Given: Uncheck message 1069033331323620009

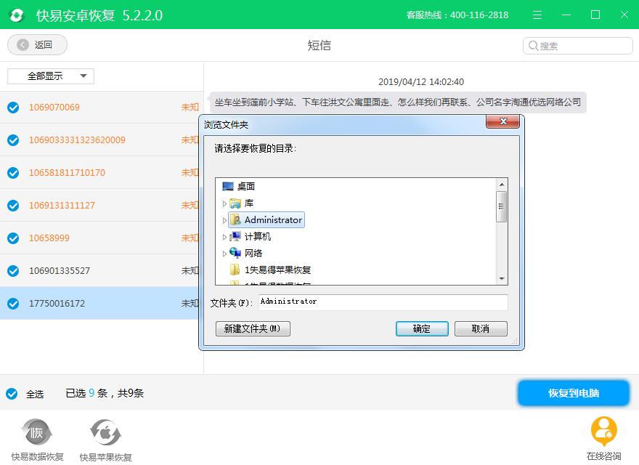Looking at the screenshot, I should pos(13,140).
